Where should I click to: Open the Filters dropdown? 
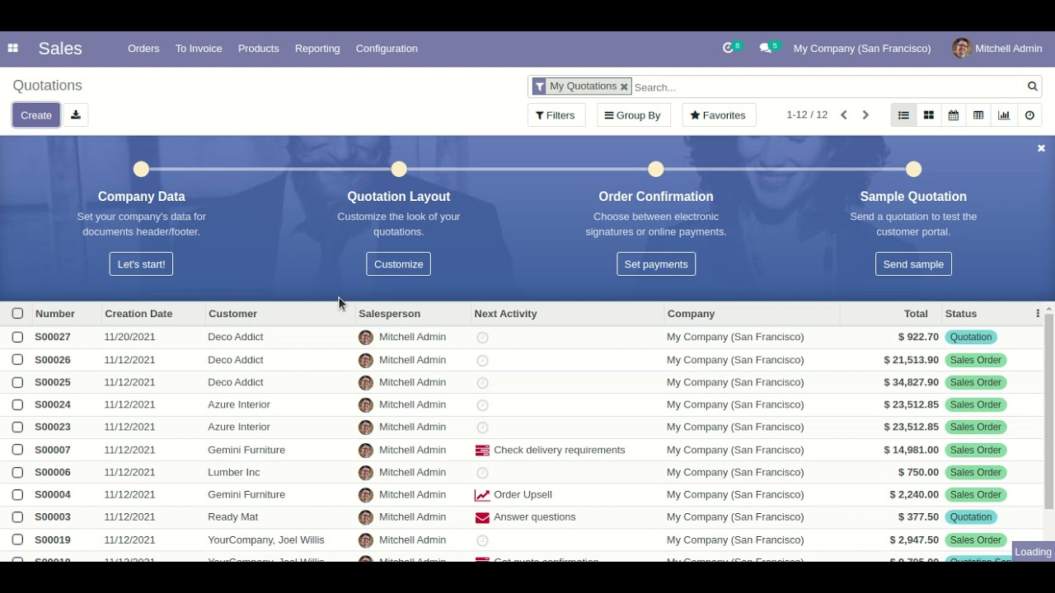556,115
